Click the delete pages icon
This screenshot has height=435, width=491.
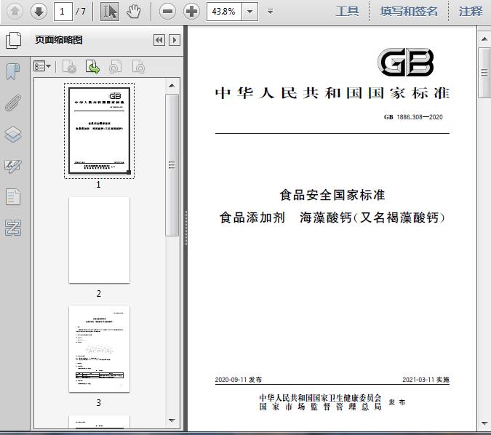click(70, 66)
